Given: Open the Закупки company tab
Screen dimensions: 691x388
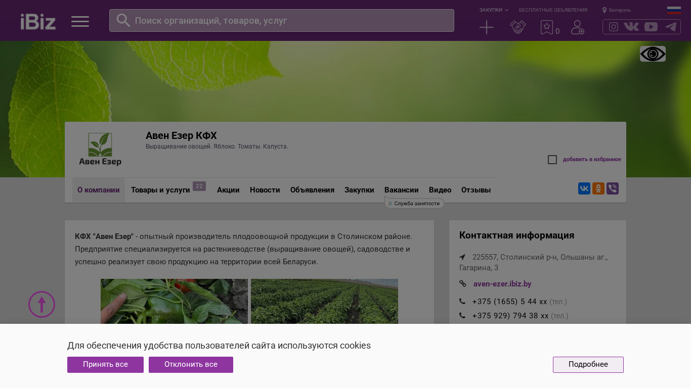Looking at the screenshot, I should (x=359, y=190).
